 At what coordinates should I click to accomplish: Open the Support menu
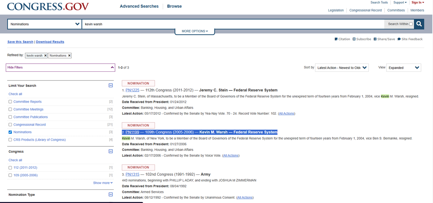pyautogui.click(x=400, y=3)
